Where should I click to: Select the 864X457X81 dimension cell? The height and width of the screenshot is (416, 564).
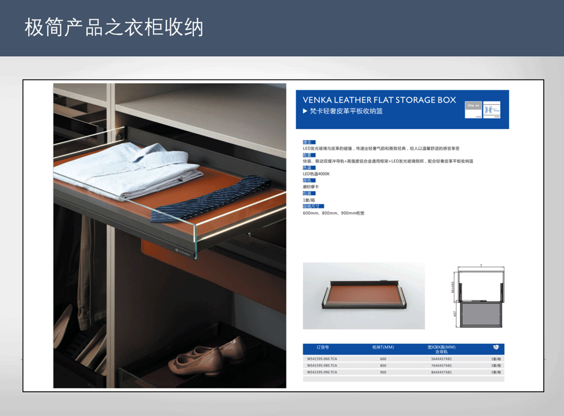pyautogui.click(x=441, y=372)
